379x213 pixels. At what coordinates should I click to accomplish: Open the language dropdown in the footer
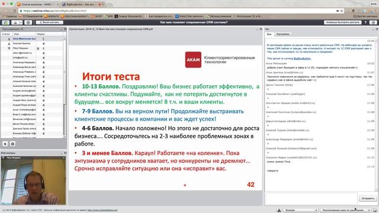tap(300, 211)
